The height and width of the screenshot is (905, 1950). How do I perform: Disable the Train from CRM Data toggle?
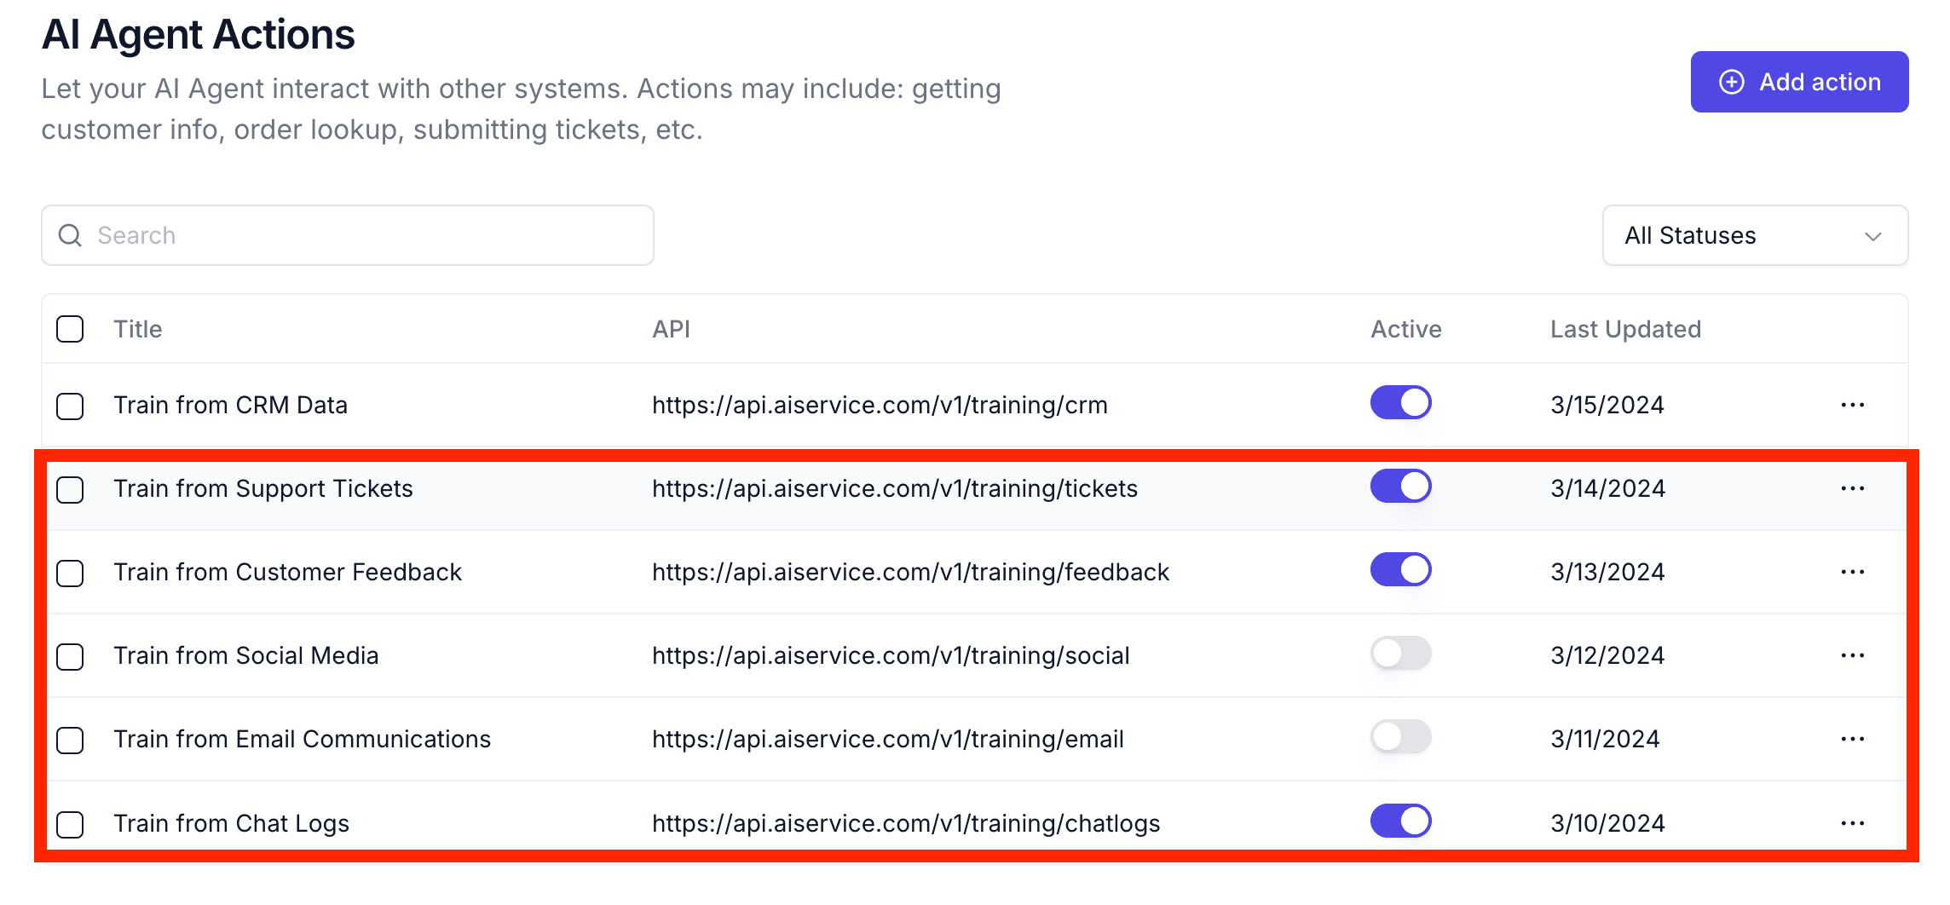(x=1400, y=402)
